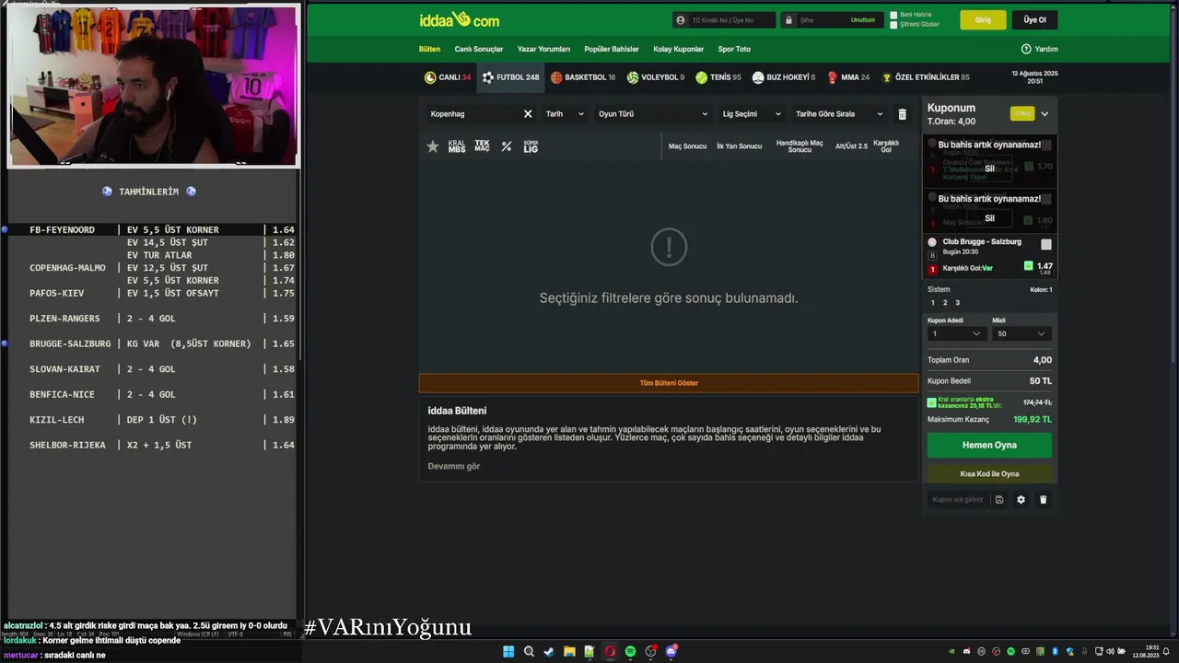Open the Tarih dropdown

565,114
